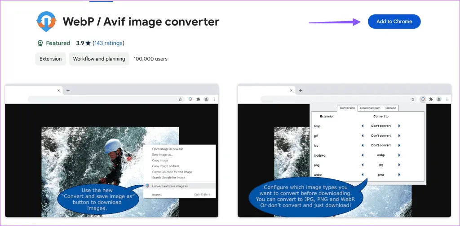Click the WebP / Avif converter extension logo

click(46, 22)
